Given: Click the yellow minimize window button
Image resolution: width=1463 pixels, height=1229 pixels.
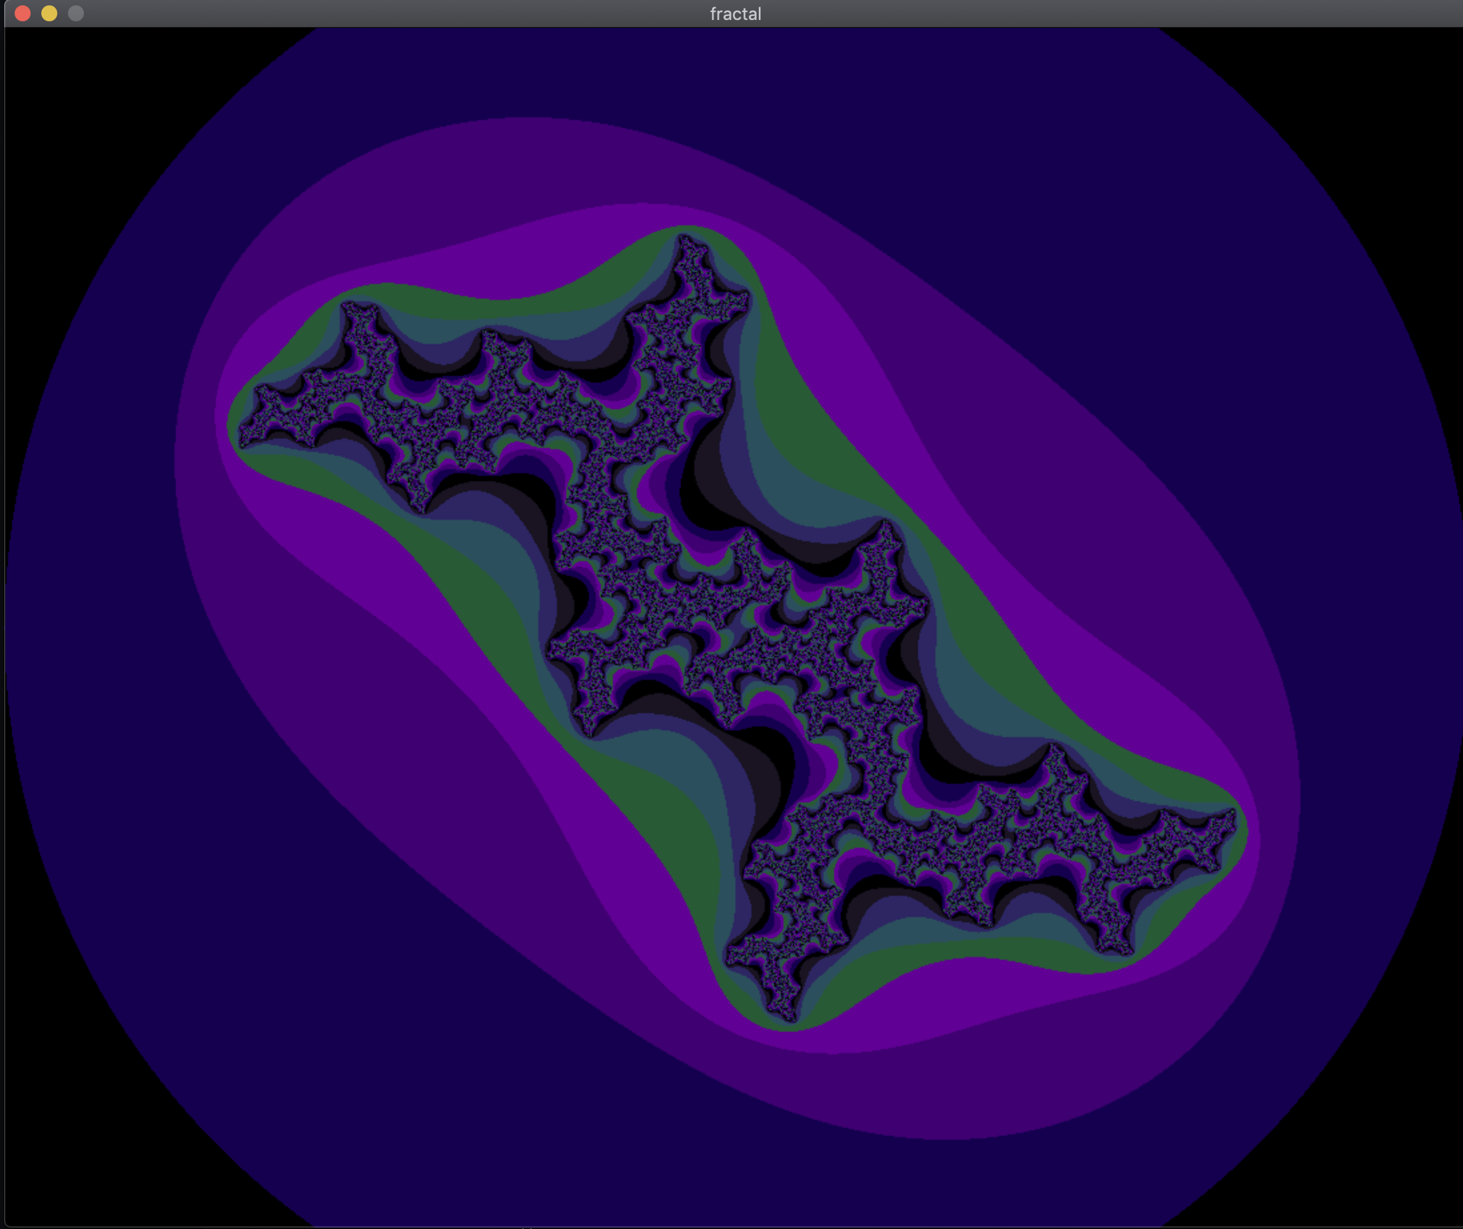Looking at the screenshot, I should (49, 13).
